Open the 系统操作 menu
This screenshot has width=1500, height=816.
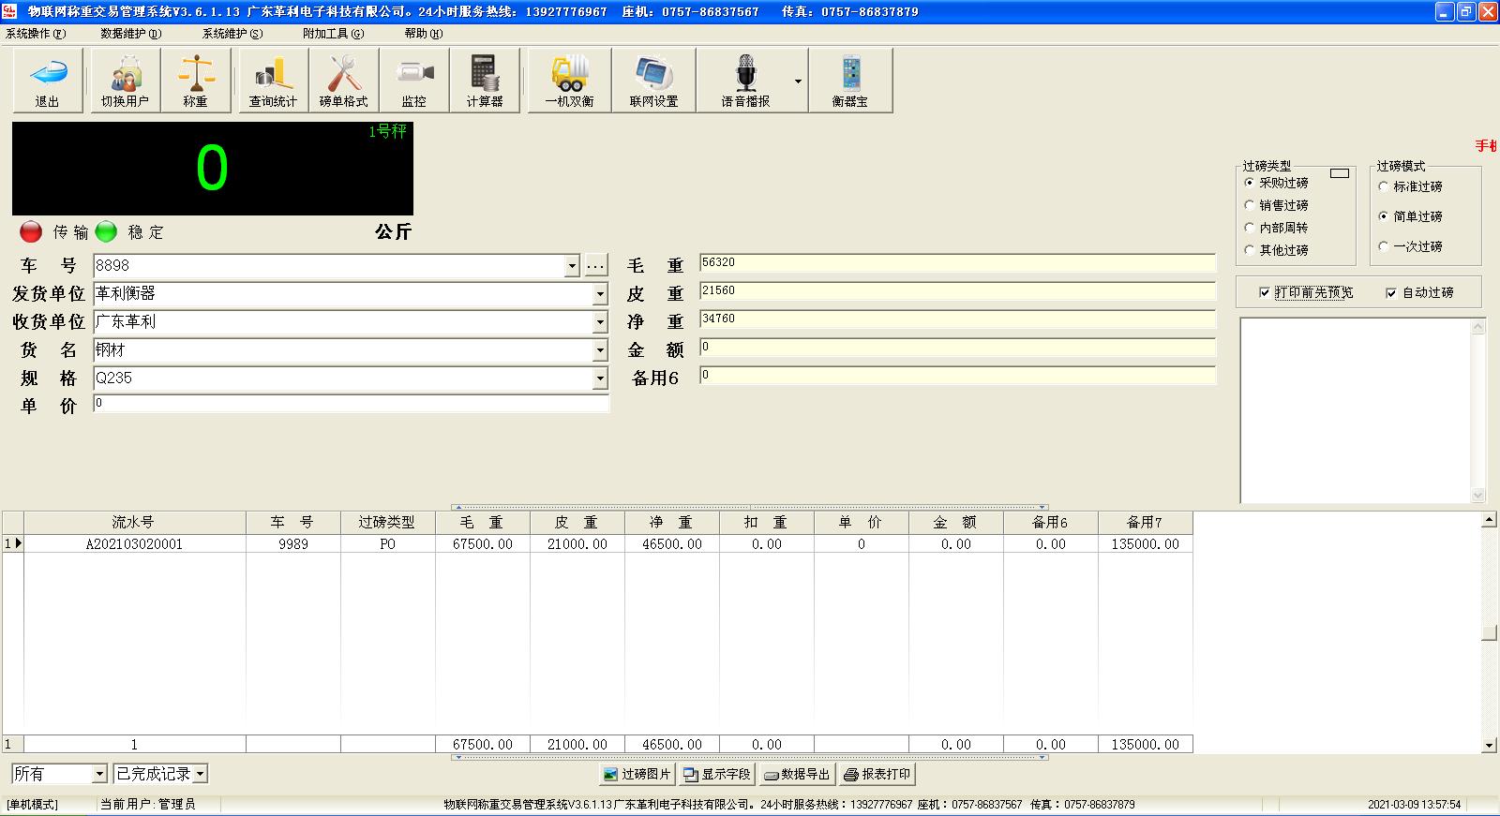36,34
